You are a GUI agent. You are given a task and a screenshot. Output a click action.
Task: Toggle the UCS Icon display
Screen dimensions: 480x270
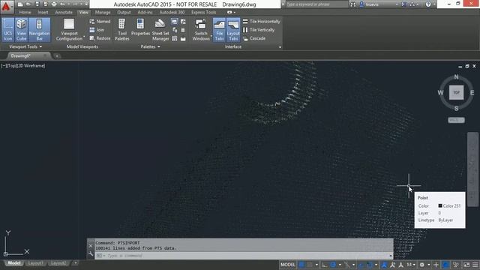pyautogui.click(x=8, y=30)
